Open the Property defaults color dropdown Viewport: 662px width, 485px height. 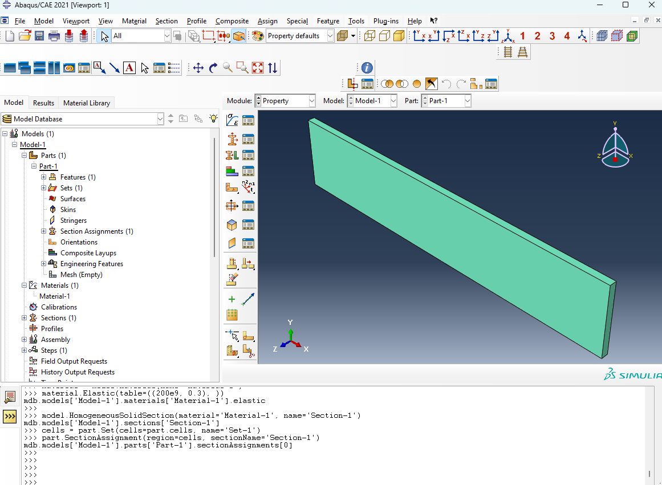[300, 36]
